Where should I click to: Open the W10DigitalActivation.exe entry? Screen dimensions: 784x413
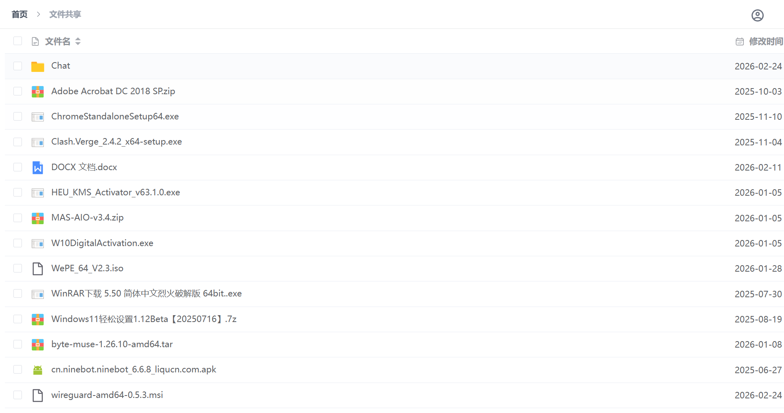[102, 243]
